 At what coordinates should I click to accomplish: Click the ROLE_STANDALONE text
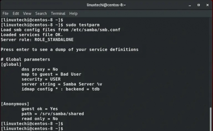54,40
